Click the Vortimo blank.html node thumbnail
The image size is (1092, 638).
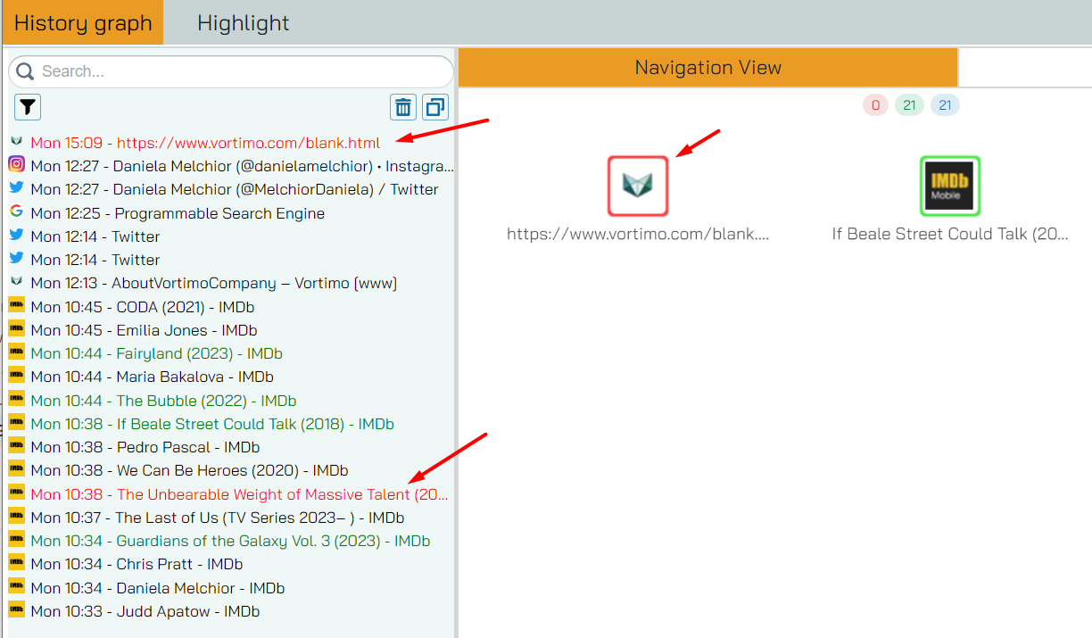(638, 186)
